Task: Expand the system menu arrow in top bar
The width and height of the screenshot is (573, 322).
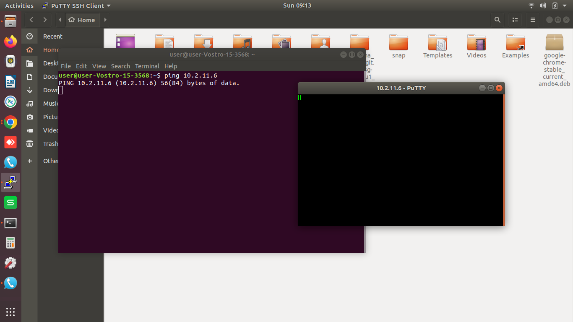Action: pos(565,5)
